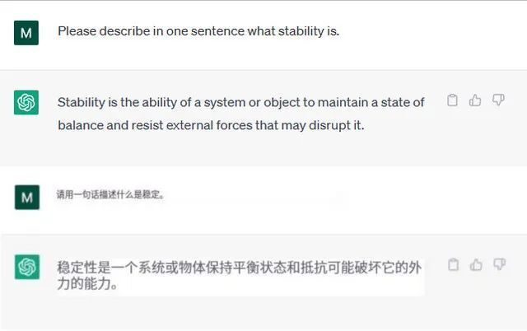
Task: Click the ChatGPT logo beside English reply
Action: click(26, 102)
